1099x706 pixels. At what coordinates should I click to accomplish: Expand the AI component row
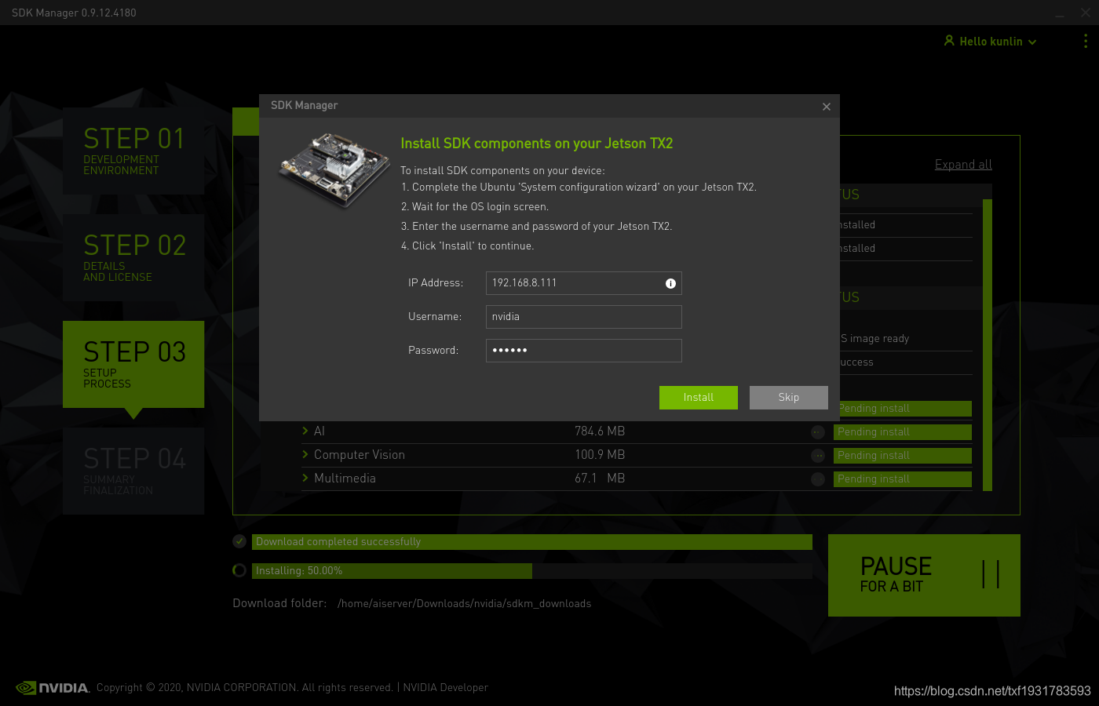(x=305, y=431)
